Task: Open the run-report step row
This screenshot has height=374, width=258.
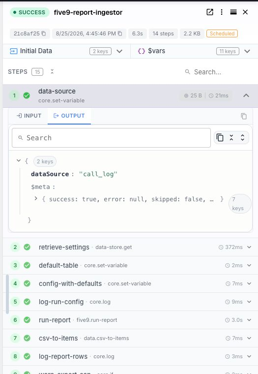Action: (x=131, y=320)
